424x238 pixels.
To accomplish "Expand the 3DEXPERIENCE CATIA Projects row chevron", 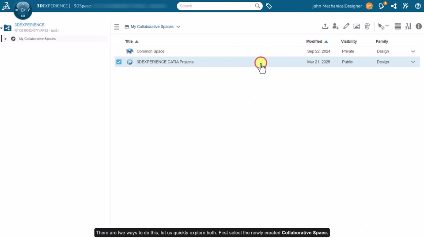I will click(413, 62).
